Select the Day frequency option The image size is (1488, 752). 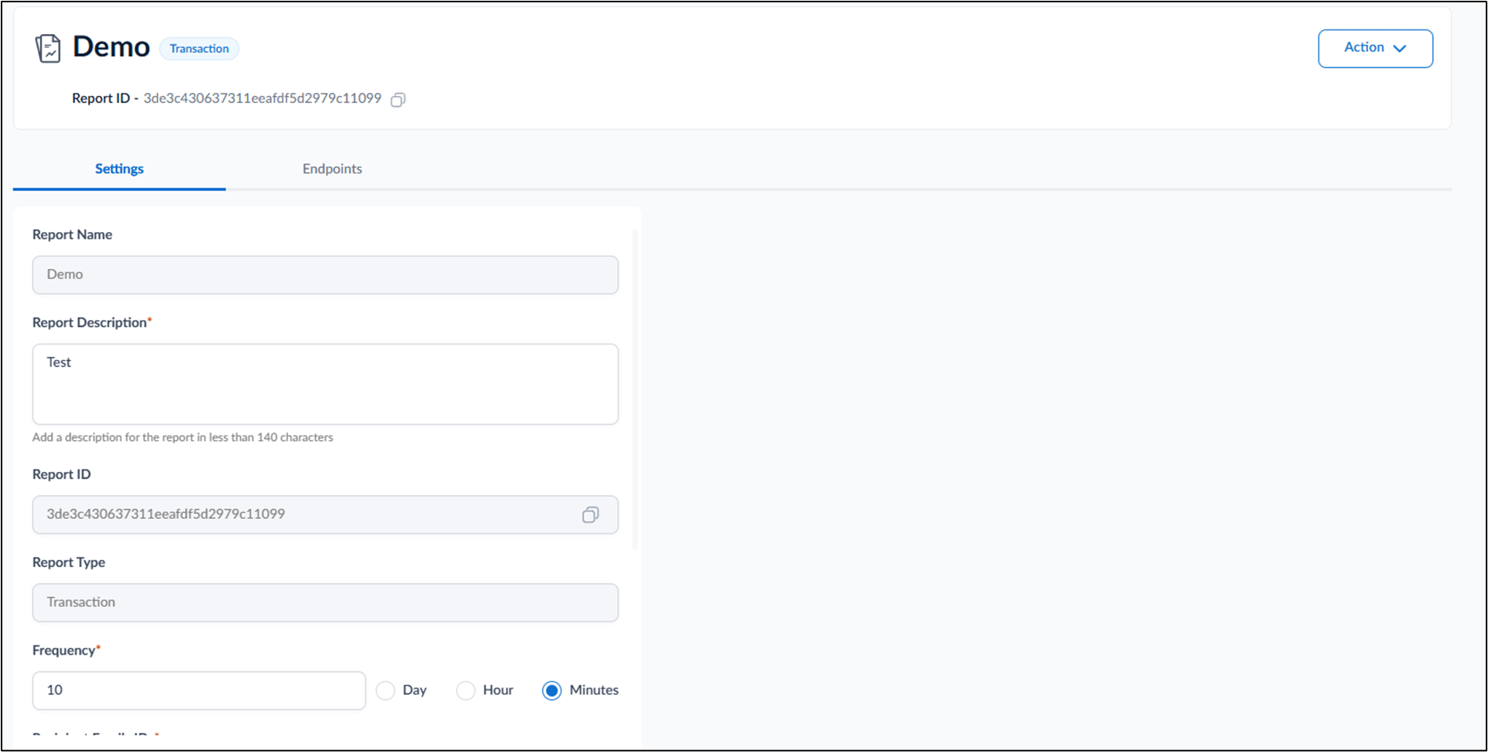pyautogui.click(x=386, y=690)
